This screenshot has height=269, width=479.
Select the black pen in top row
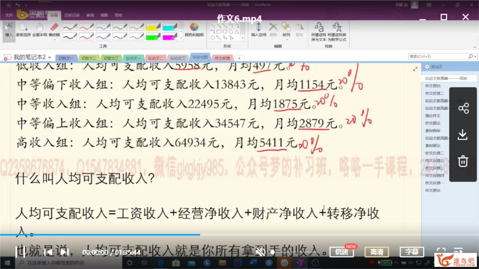point(69,27)
